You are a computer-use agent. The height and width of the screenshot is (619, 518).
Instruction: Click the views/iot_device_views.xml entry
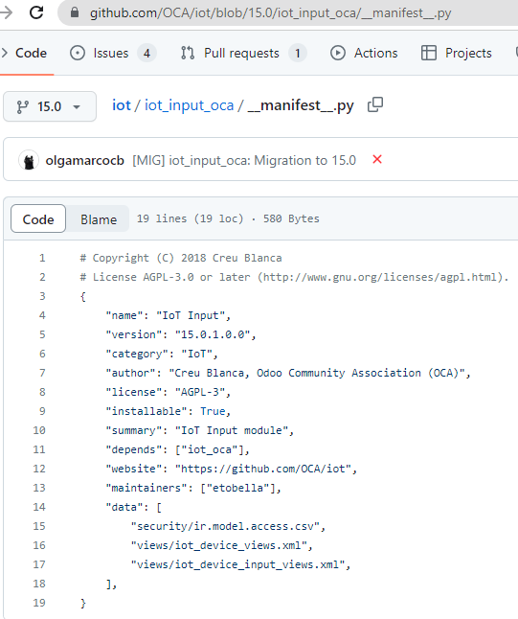click(x=222, y=545)
